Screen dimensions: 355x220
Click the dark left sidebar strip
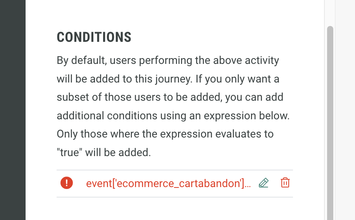pyautogui.click(x=12, y=110)
